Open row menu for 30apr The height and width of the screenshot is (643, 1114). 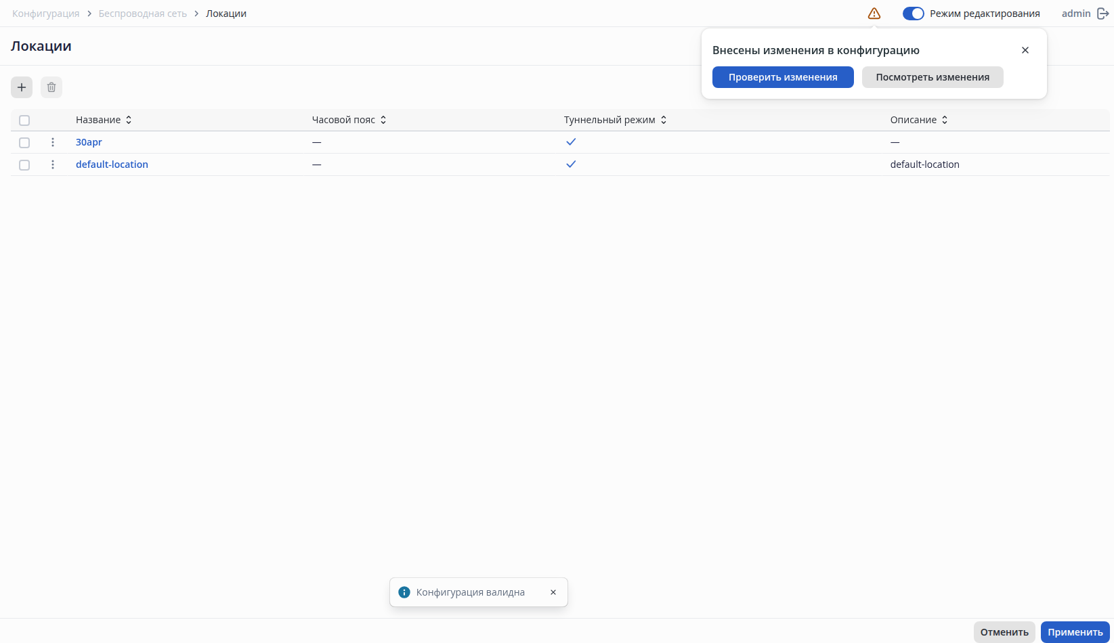coord(53,142)
